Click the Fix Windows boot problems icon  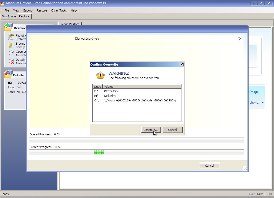click(x=11, y=37)
